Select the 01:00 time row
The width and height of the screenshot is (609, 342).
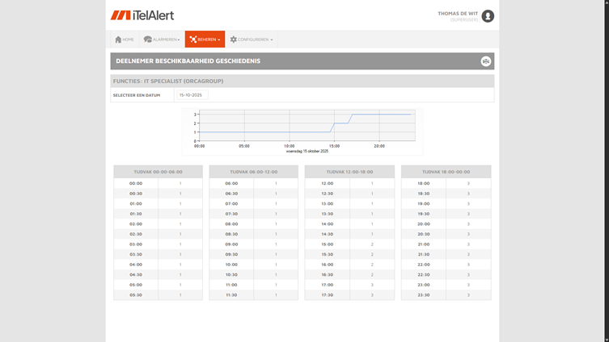158,203
